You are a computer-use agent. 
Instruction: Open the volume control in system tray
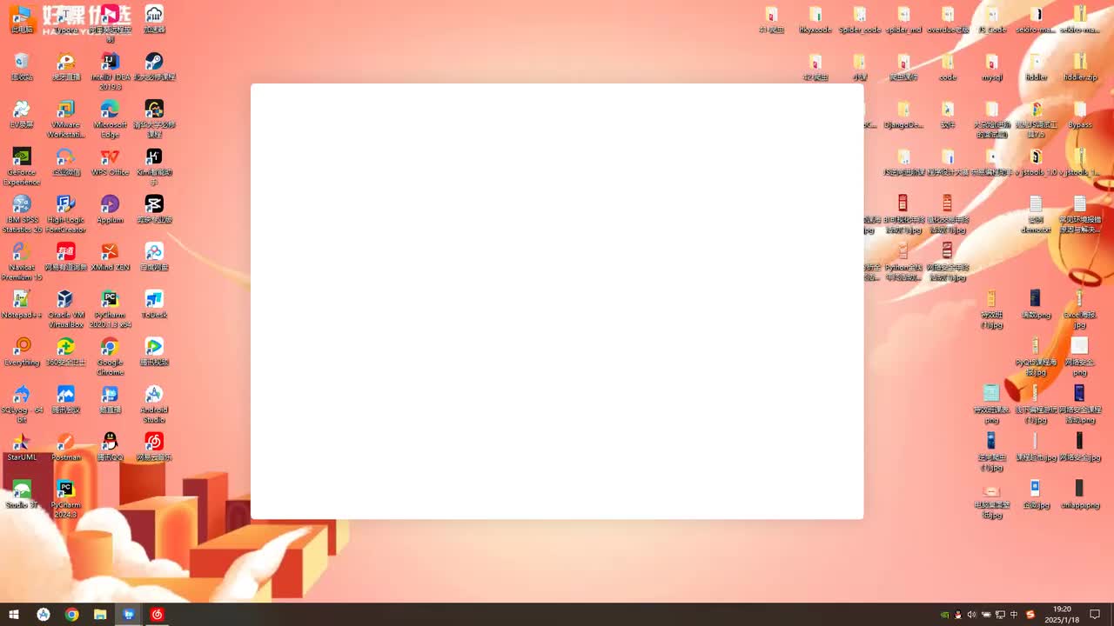coord(972,615)
